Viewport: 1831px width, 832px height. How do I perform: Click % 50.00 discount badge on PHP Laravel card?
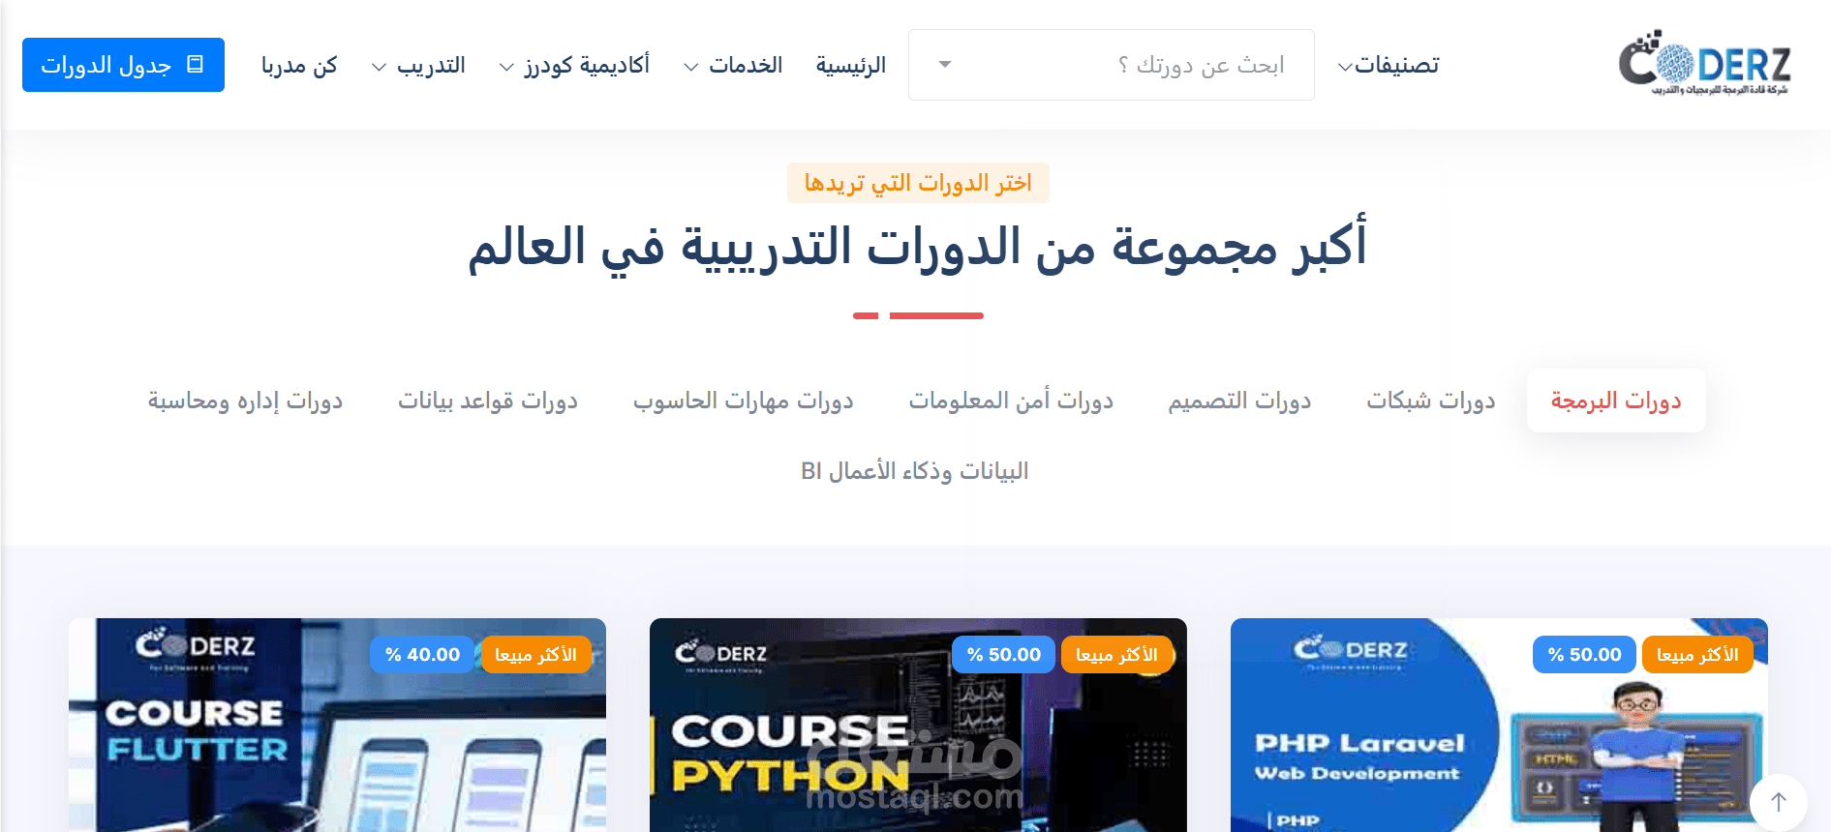click(x=1584, y=655)
